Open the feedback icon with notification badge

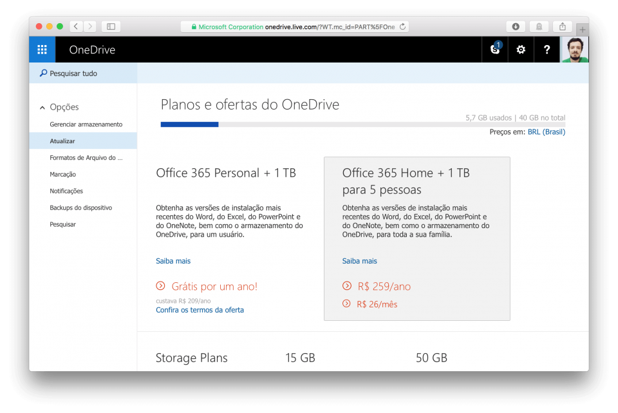point(494,50)
